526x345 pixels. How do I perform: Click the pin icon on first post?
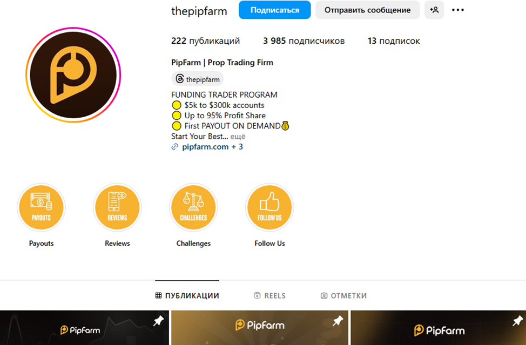pos(158,321)
